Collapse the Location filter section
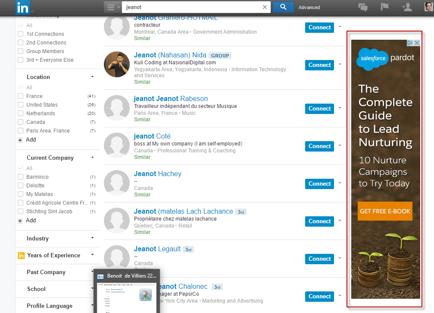 pyautogui.click(x=93, y=77)
